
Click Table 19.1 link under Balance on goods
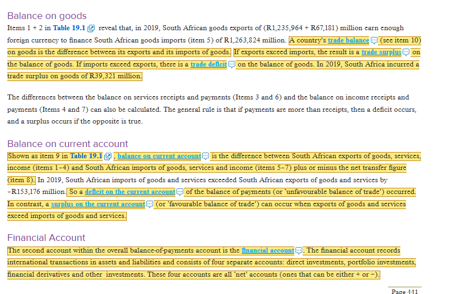[x=69, y=28]
